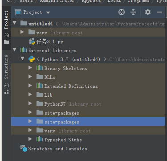Select the Extended Definitions tree item

point(88,86)
